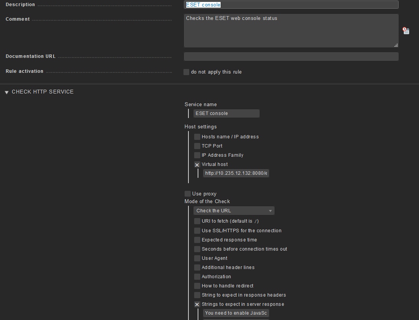Enable the TCP Port option

[197, 146]
